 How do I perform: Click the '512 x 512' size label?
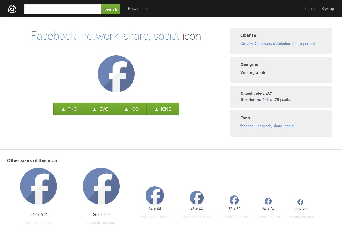(x=39, y=214)
